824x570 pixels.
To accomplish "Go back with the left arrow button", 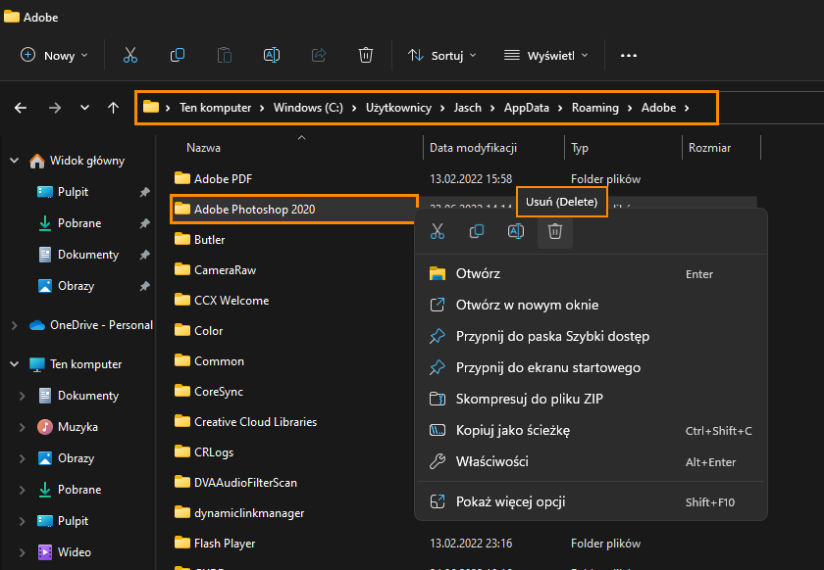I will [21, 108].
